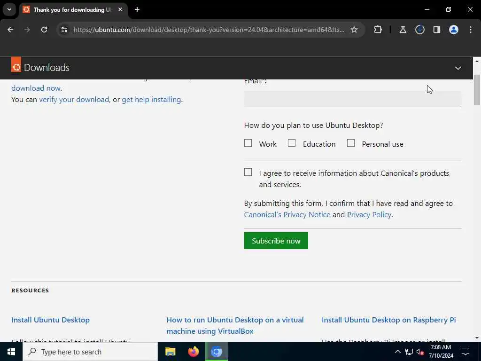Viewport: 481px width, 361px height.
Task: Go back to the previous page
Action: pos(10,30)
